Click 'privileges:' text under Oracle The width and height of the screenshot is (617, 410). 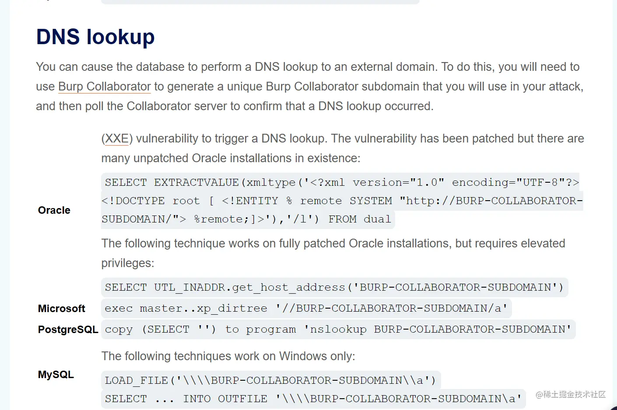(128, 263)
